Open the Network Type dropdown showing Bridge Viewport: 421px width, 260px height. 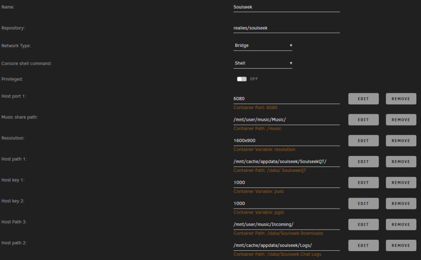[263, 46]
